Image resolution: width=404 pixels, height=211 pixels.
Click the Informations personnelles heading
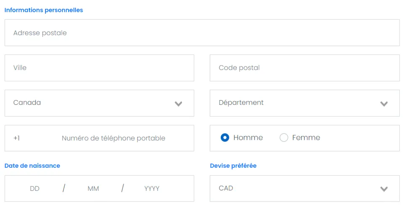point(44,10)
